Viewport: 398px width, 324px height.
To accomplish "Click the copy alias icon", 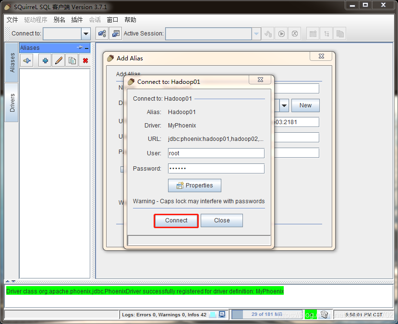I will [x=72, y=60].
